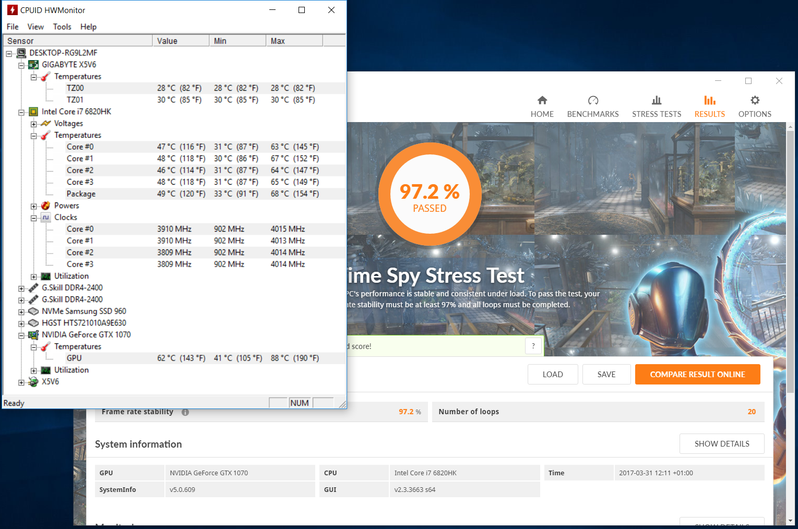Expand the NVMe Samsung SSD 960 node
Viewport: 798px width, 529px height.
click(x=21, y=312)
